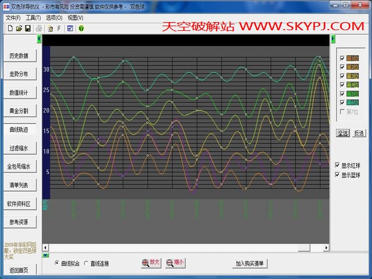Screen dimensions: 372x279
Task: Click the New file toolbar icon
Action: click(10, 28)
